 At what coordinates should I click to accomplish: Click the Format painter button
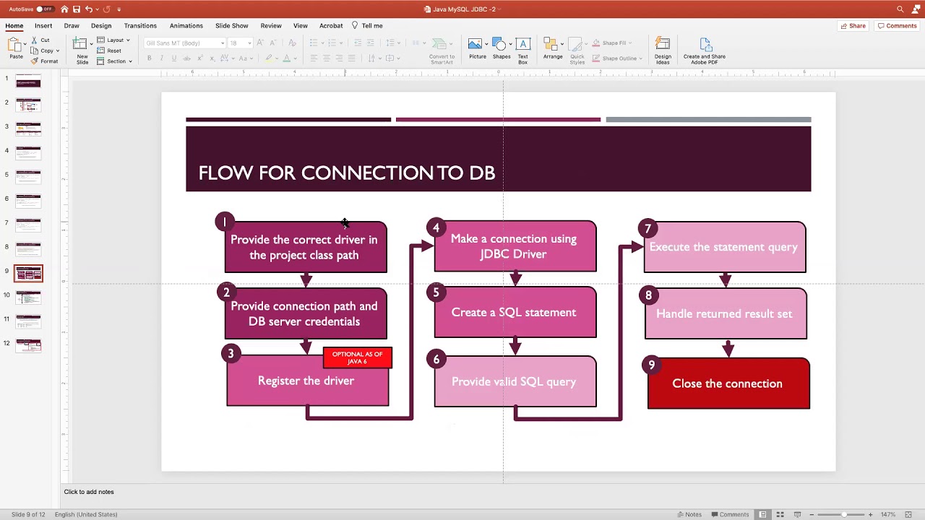(44, 61)
